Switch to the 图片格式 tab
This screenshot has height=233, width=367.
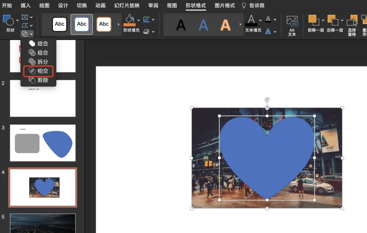pos(225,6)
